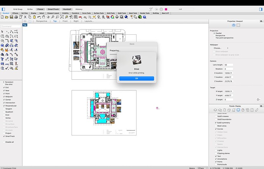
Task: Click the light bulb icon in toolbar
Action: [99, 17]
